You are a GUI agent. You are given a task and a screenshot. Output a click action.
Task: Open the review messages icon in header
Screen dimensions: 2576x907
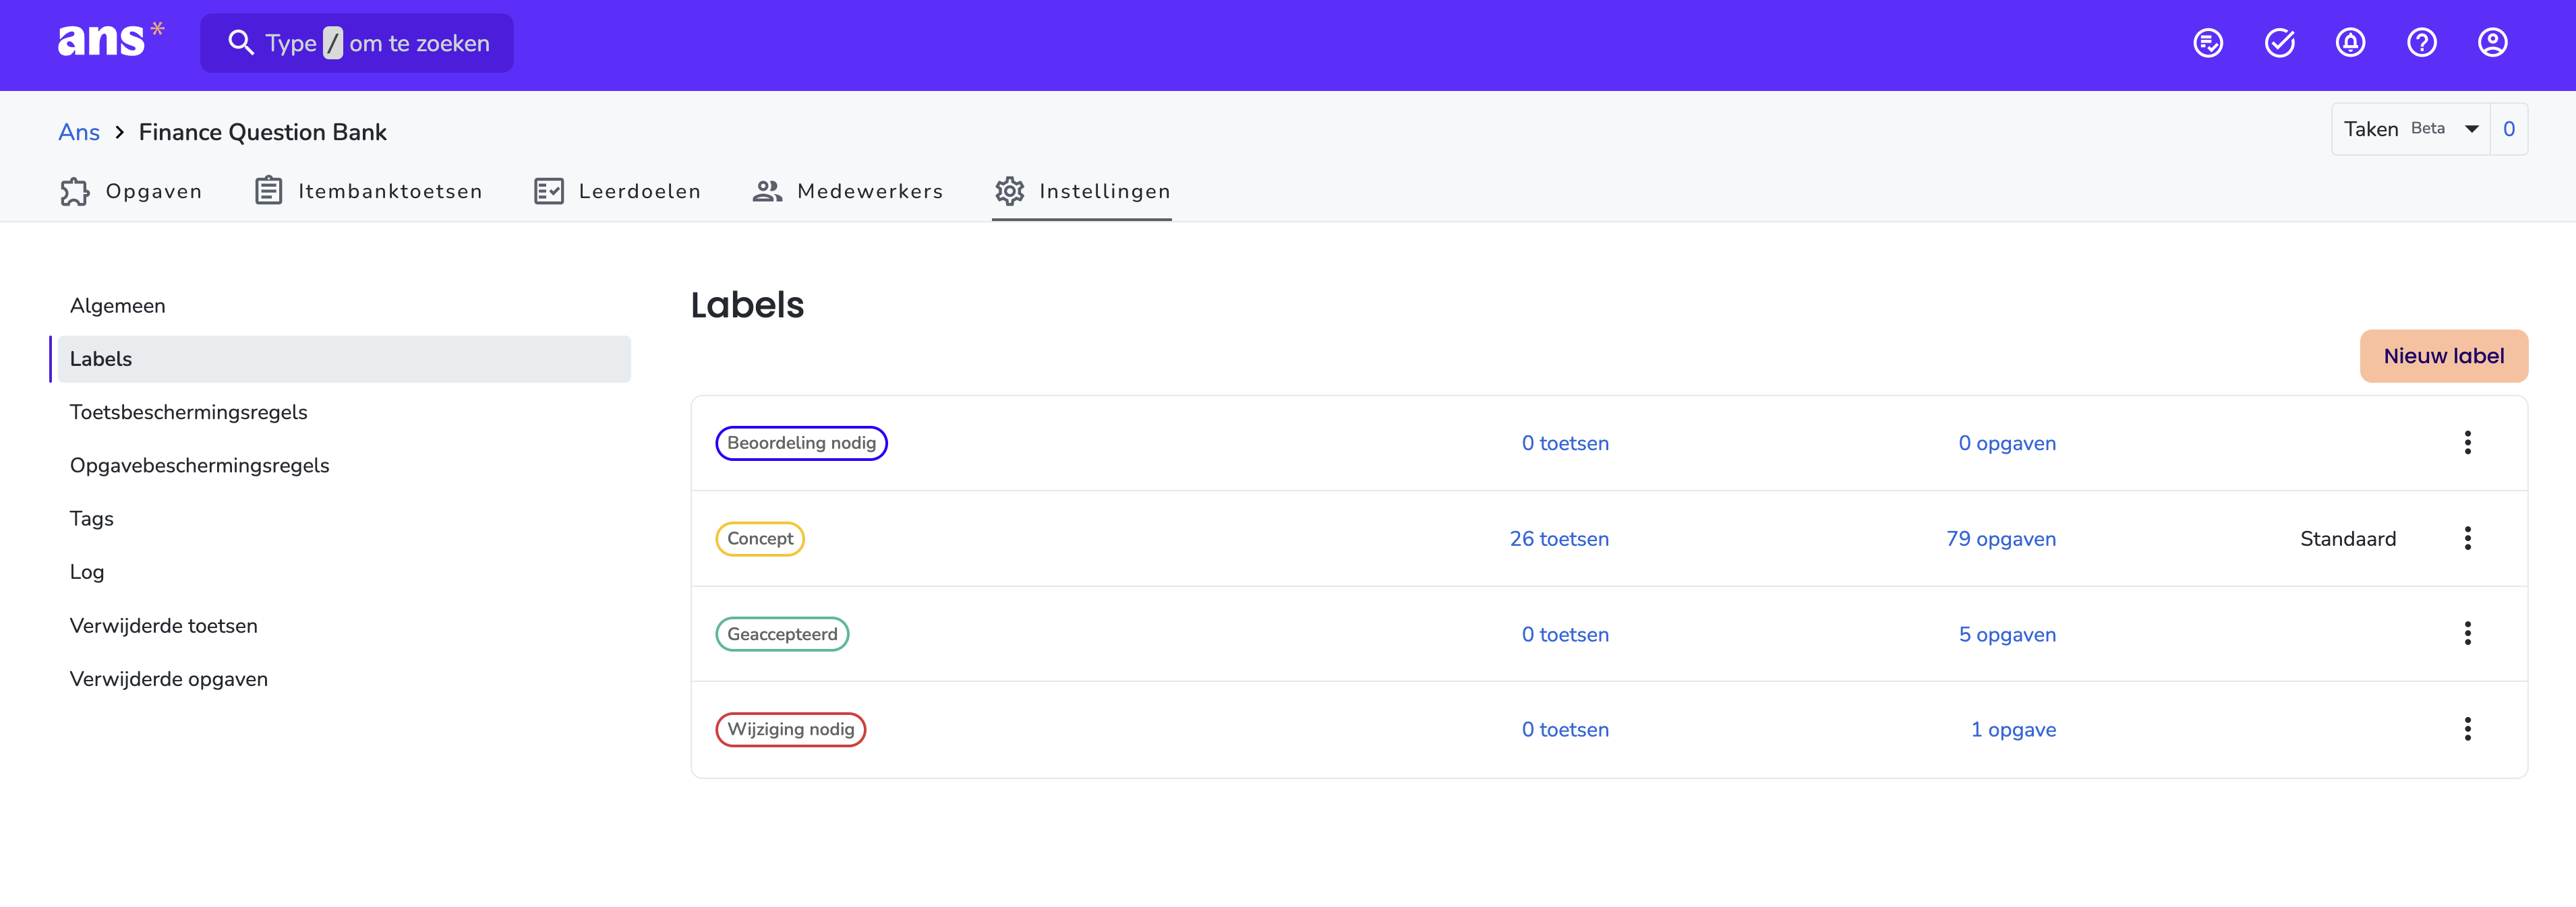(x=2207, y=43)
